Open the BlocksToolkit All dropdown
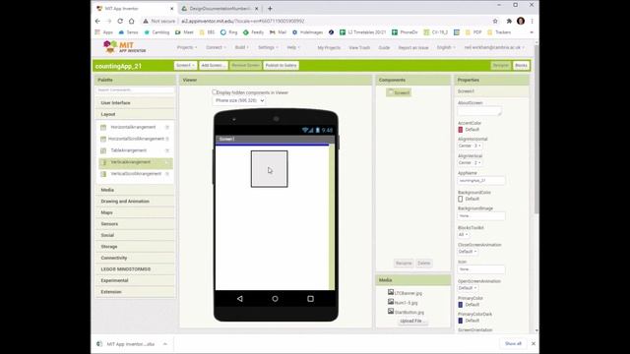 click(464, 234)
